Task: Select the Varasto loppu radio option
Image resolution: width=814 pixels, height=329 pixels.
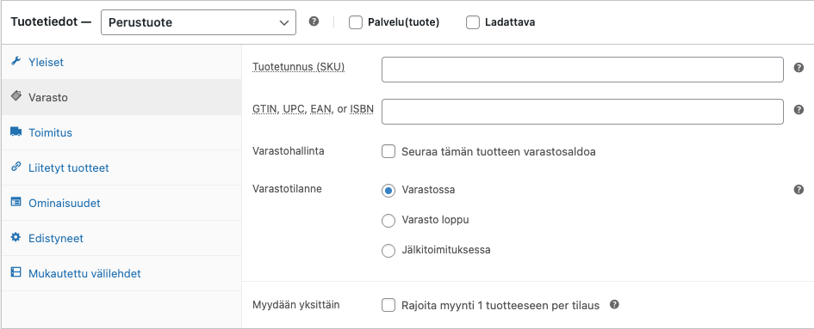Action: [388, 221]
